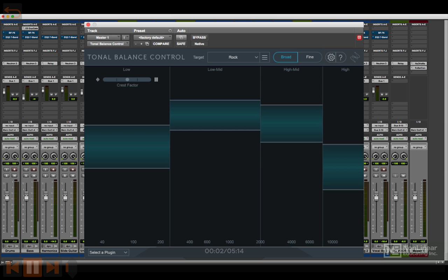Click the low crest factor waveform icon
The width and height of the screenshot is (448, 280).
[x=98, y=79]
